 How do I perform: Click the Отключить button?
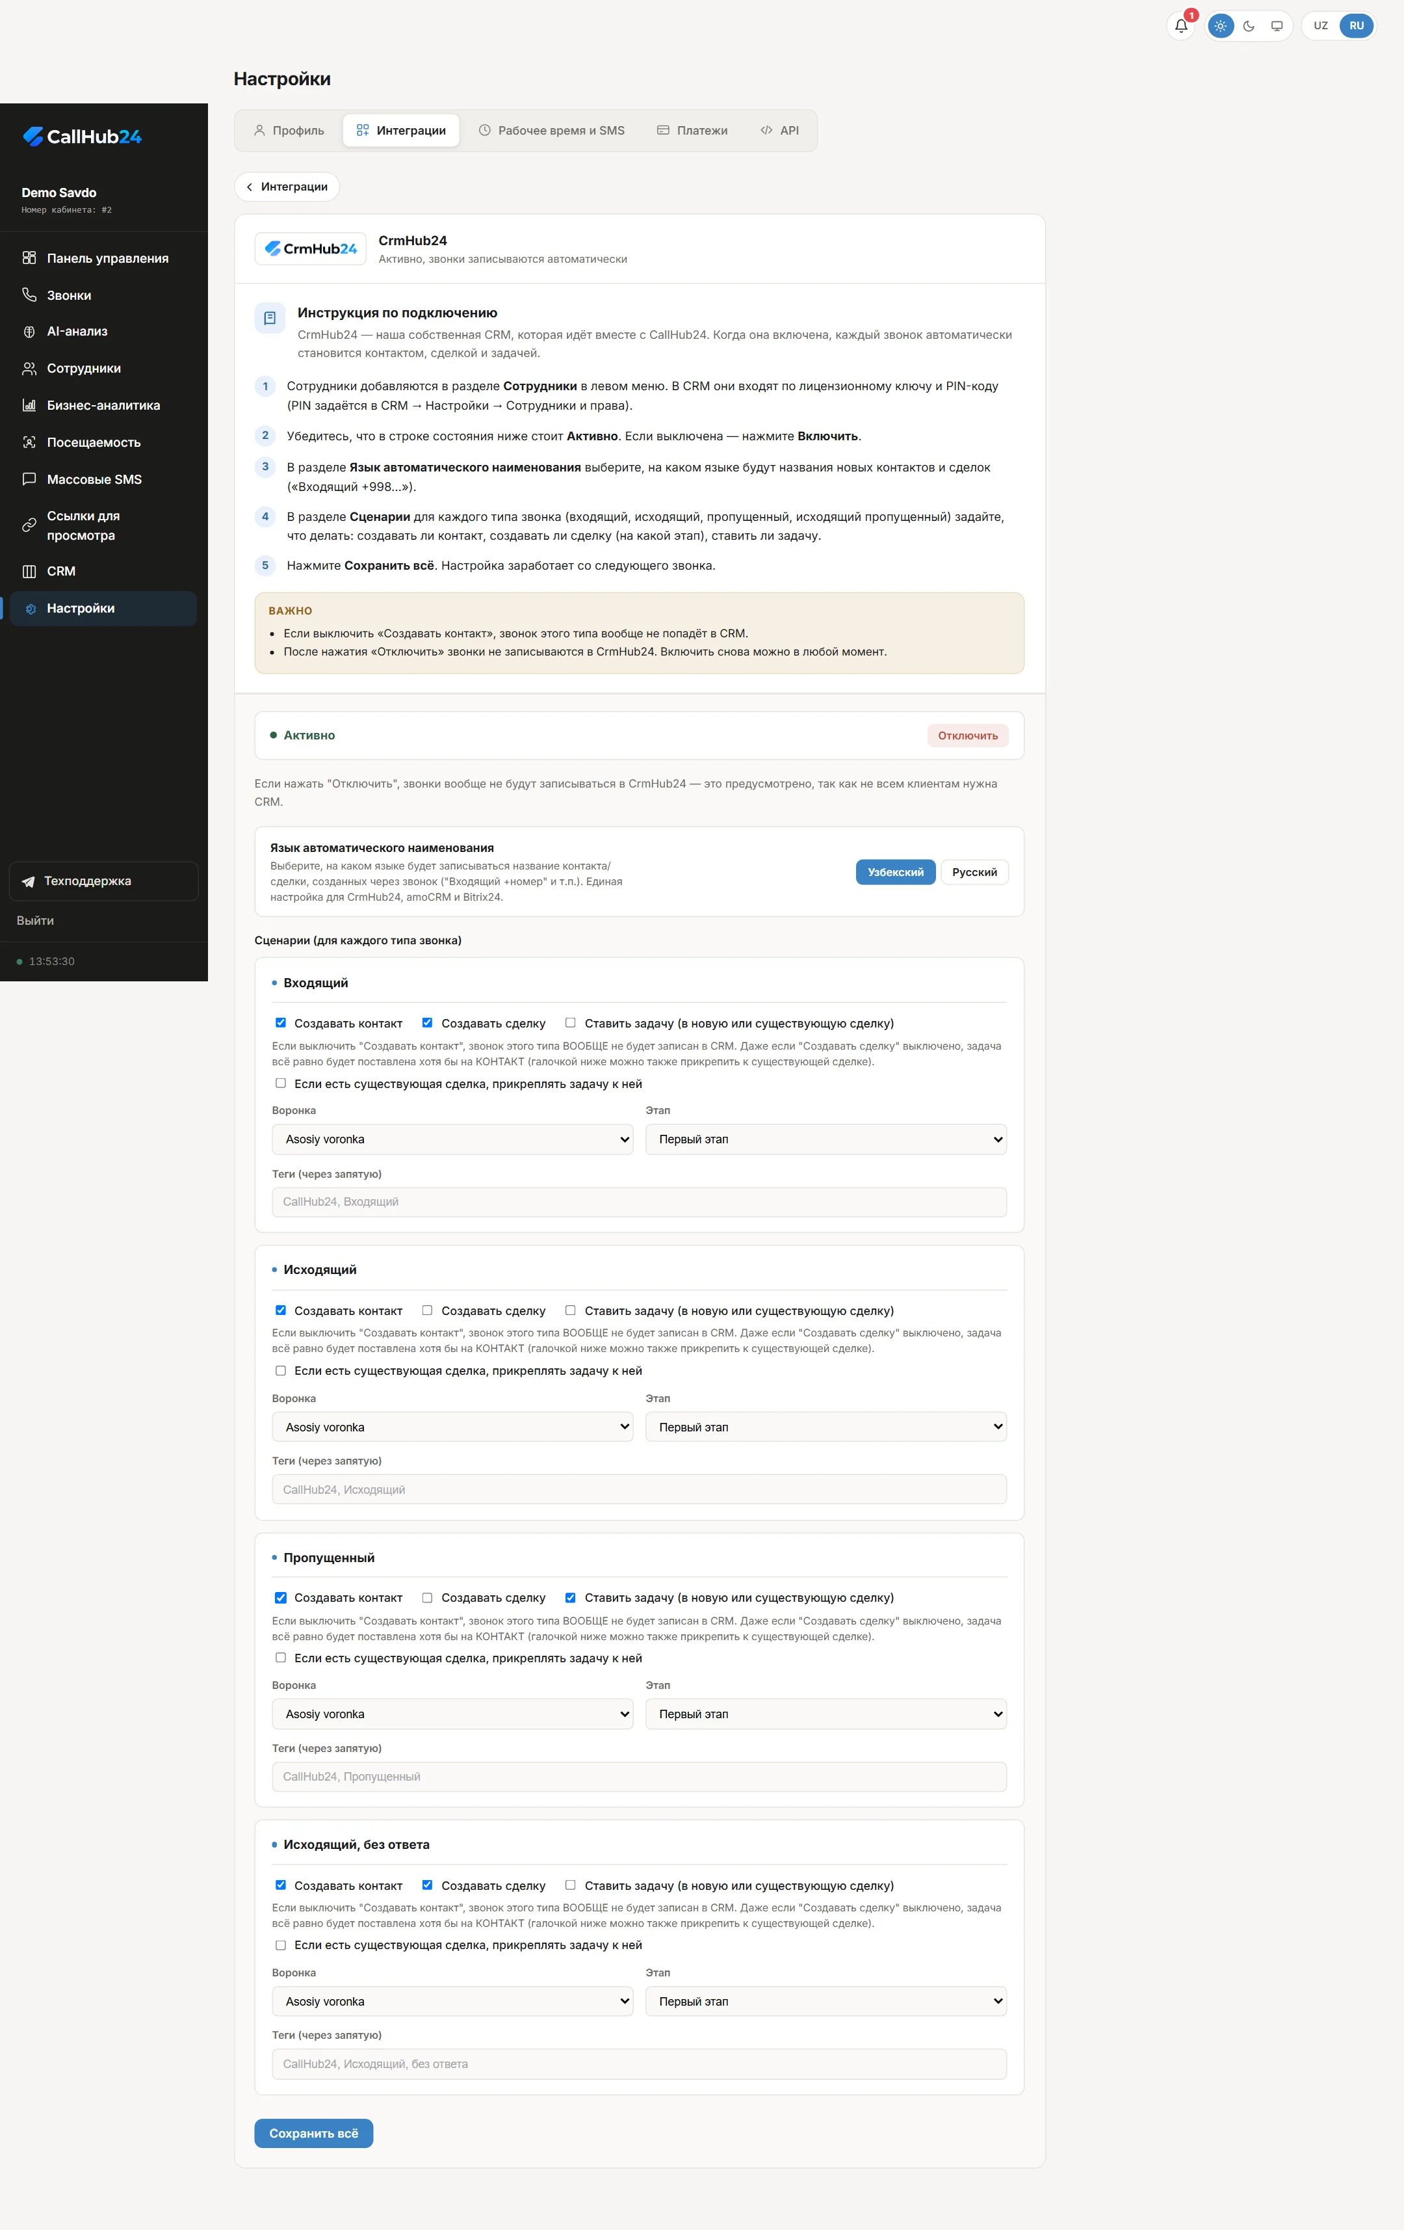(x=968, y=736)
